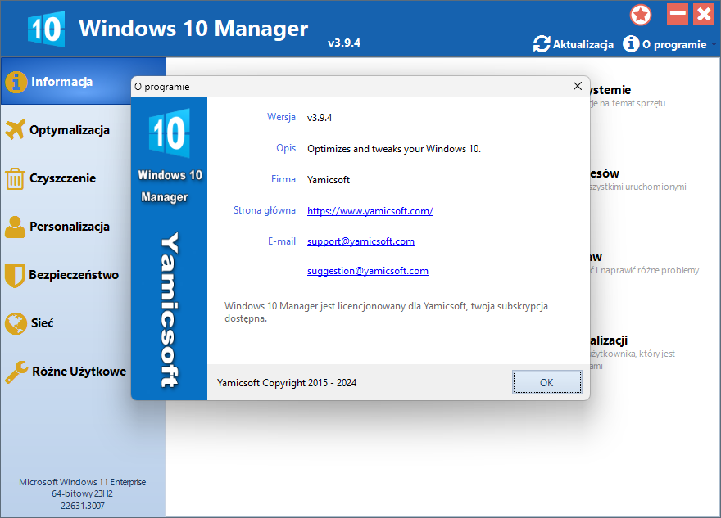
Task: Click the suggestion@yamicsoft.com email link
Action: pos(367,271)
